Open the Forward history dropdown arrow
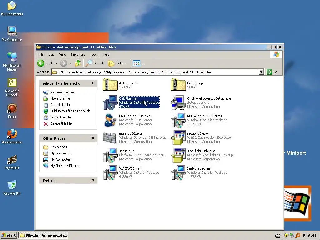 tap(70, 63)
